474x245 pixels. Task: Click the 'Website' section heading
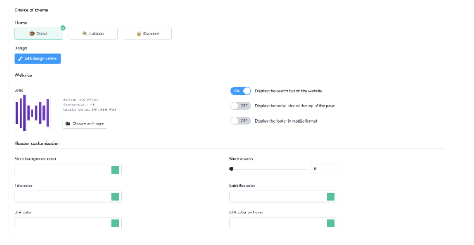(23, 75)
